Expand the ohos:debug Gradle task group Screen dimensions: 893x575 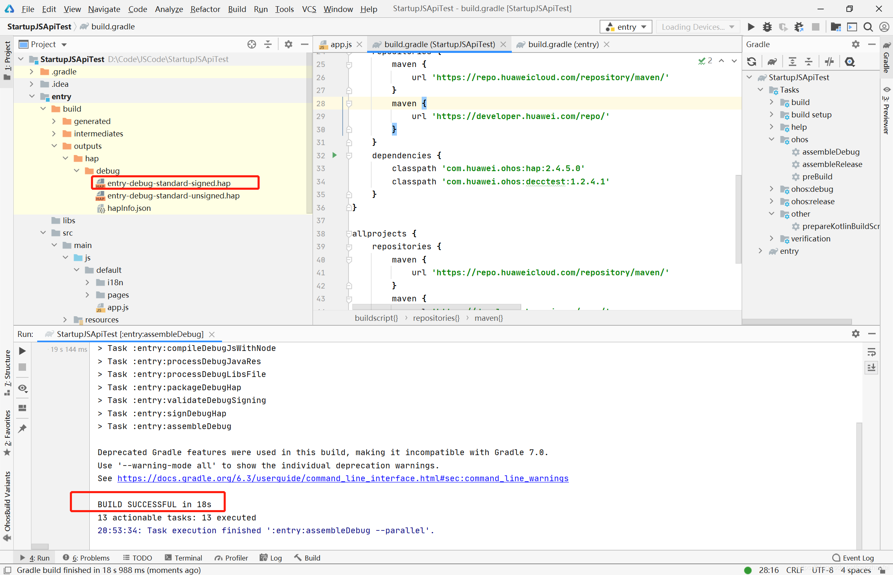point(771,189)
